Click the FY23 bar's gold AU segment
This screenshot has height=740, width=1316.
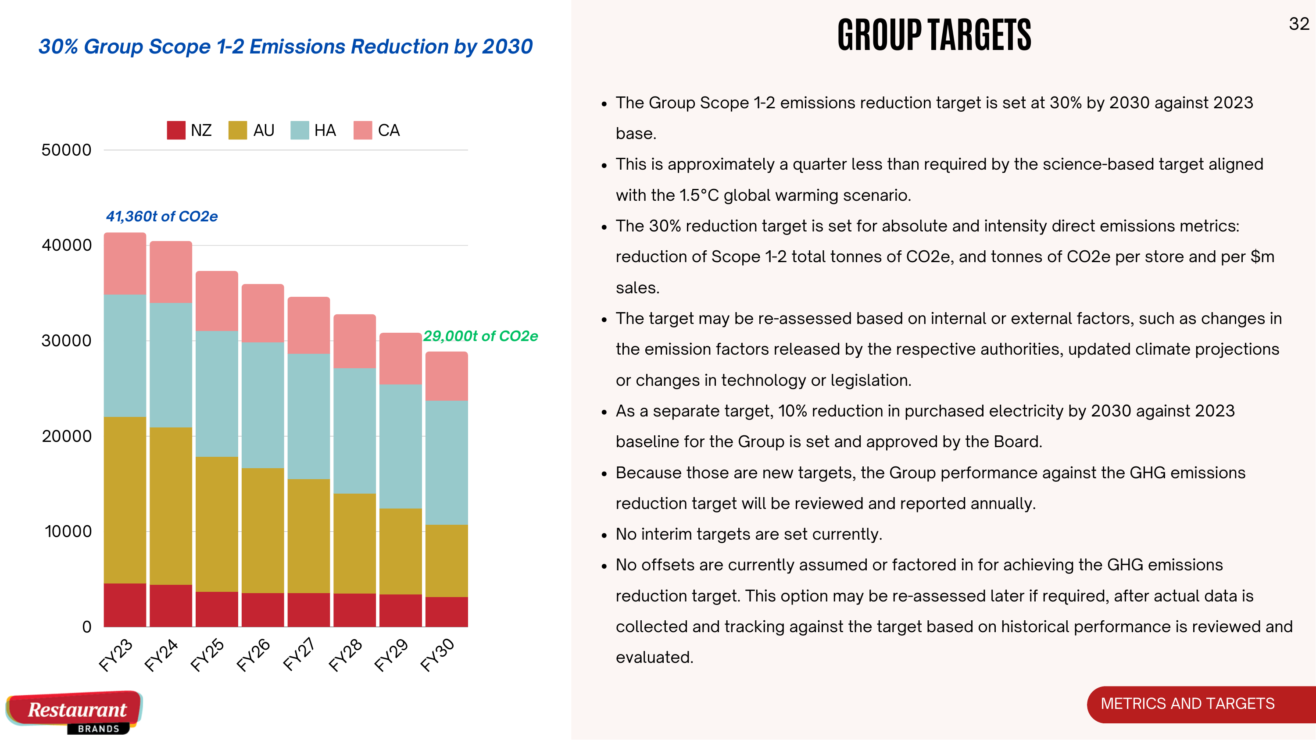pyautogui.click(x=125, y=500)
